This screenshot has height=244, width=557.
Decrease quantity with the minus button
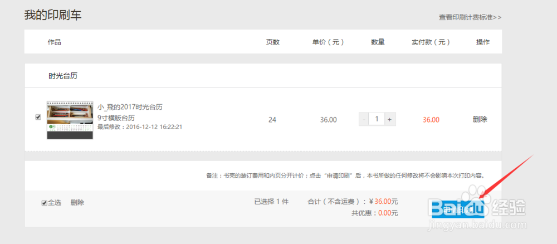click(x=364, y=119)
